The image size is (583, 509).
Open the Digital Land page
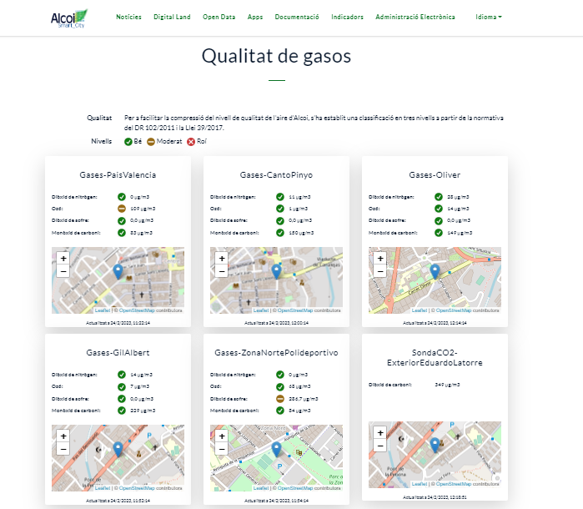(172, 17)
